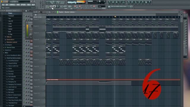The height and width of the screenshot is (107, 190).
Task: Click the Track 3 header
Action: 39,35
